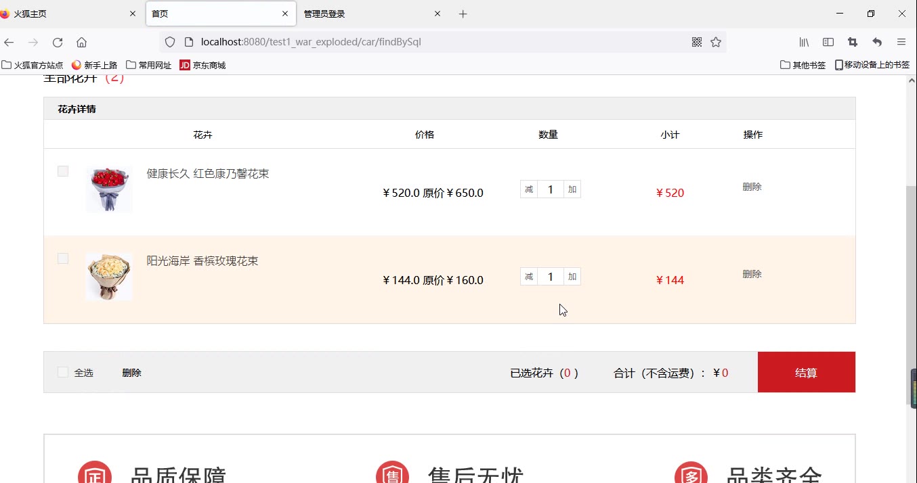Open product title 健康长久 红色康乃馨花束
Viewport: 917px width, 483px height.
pos(208,174)
